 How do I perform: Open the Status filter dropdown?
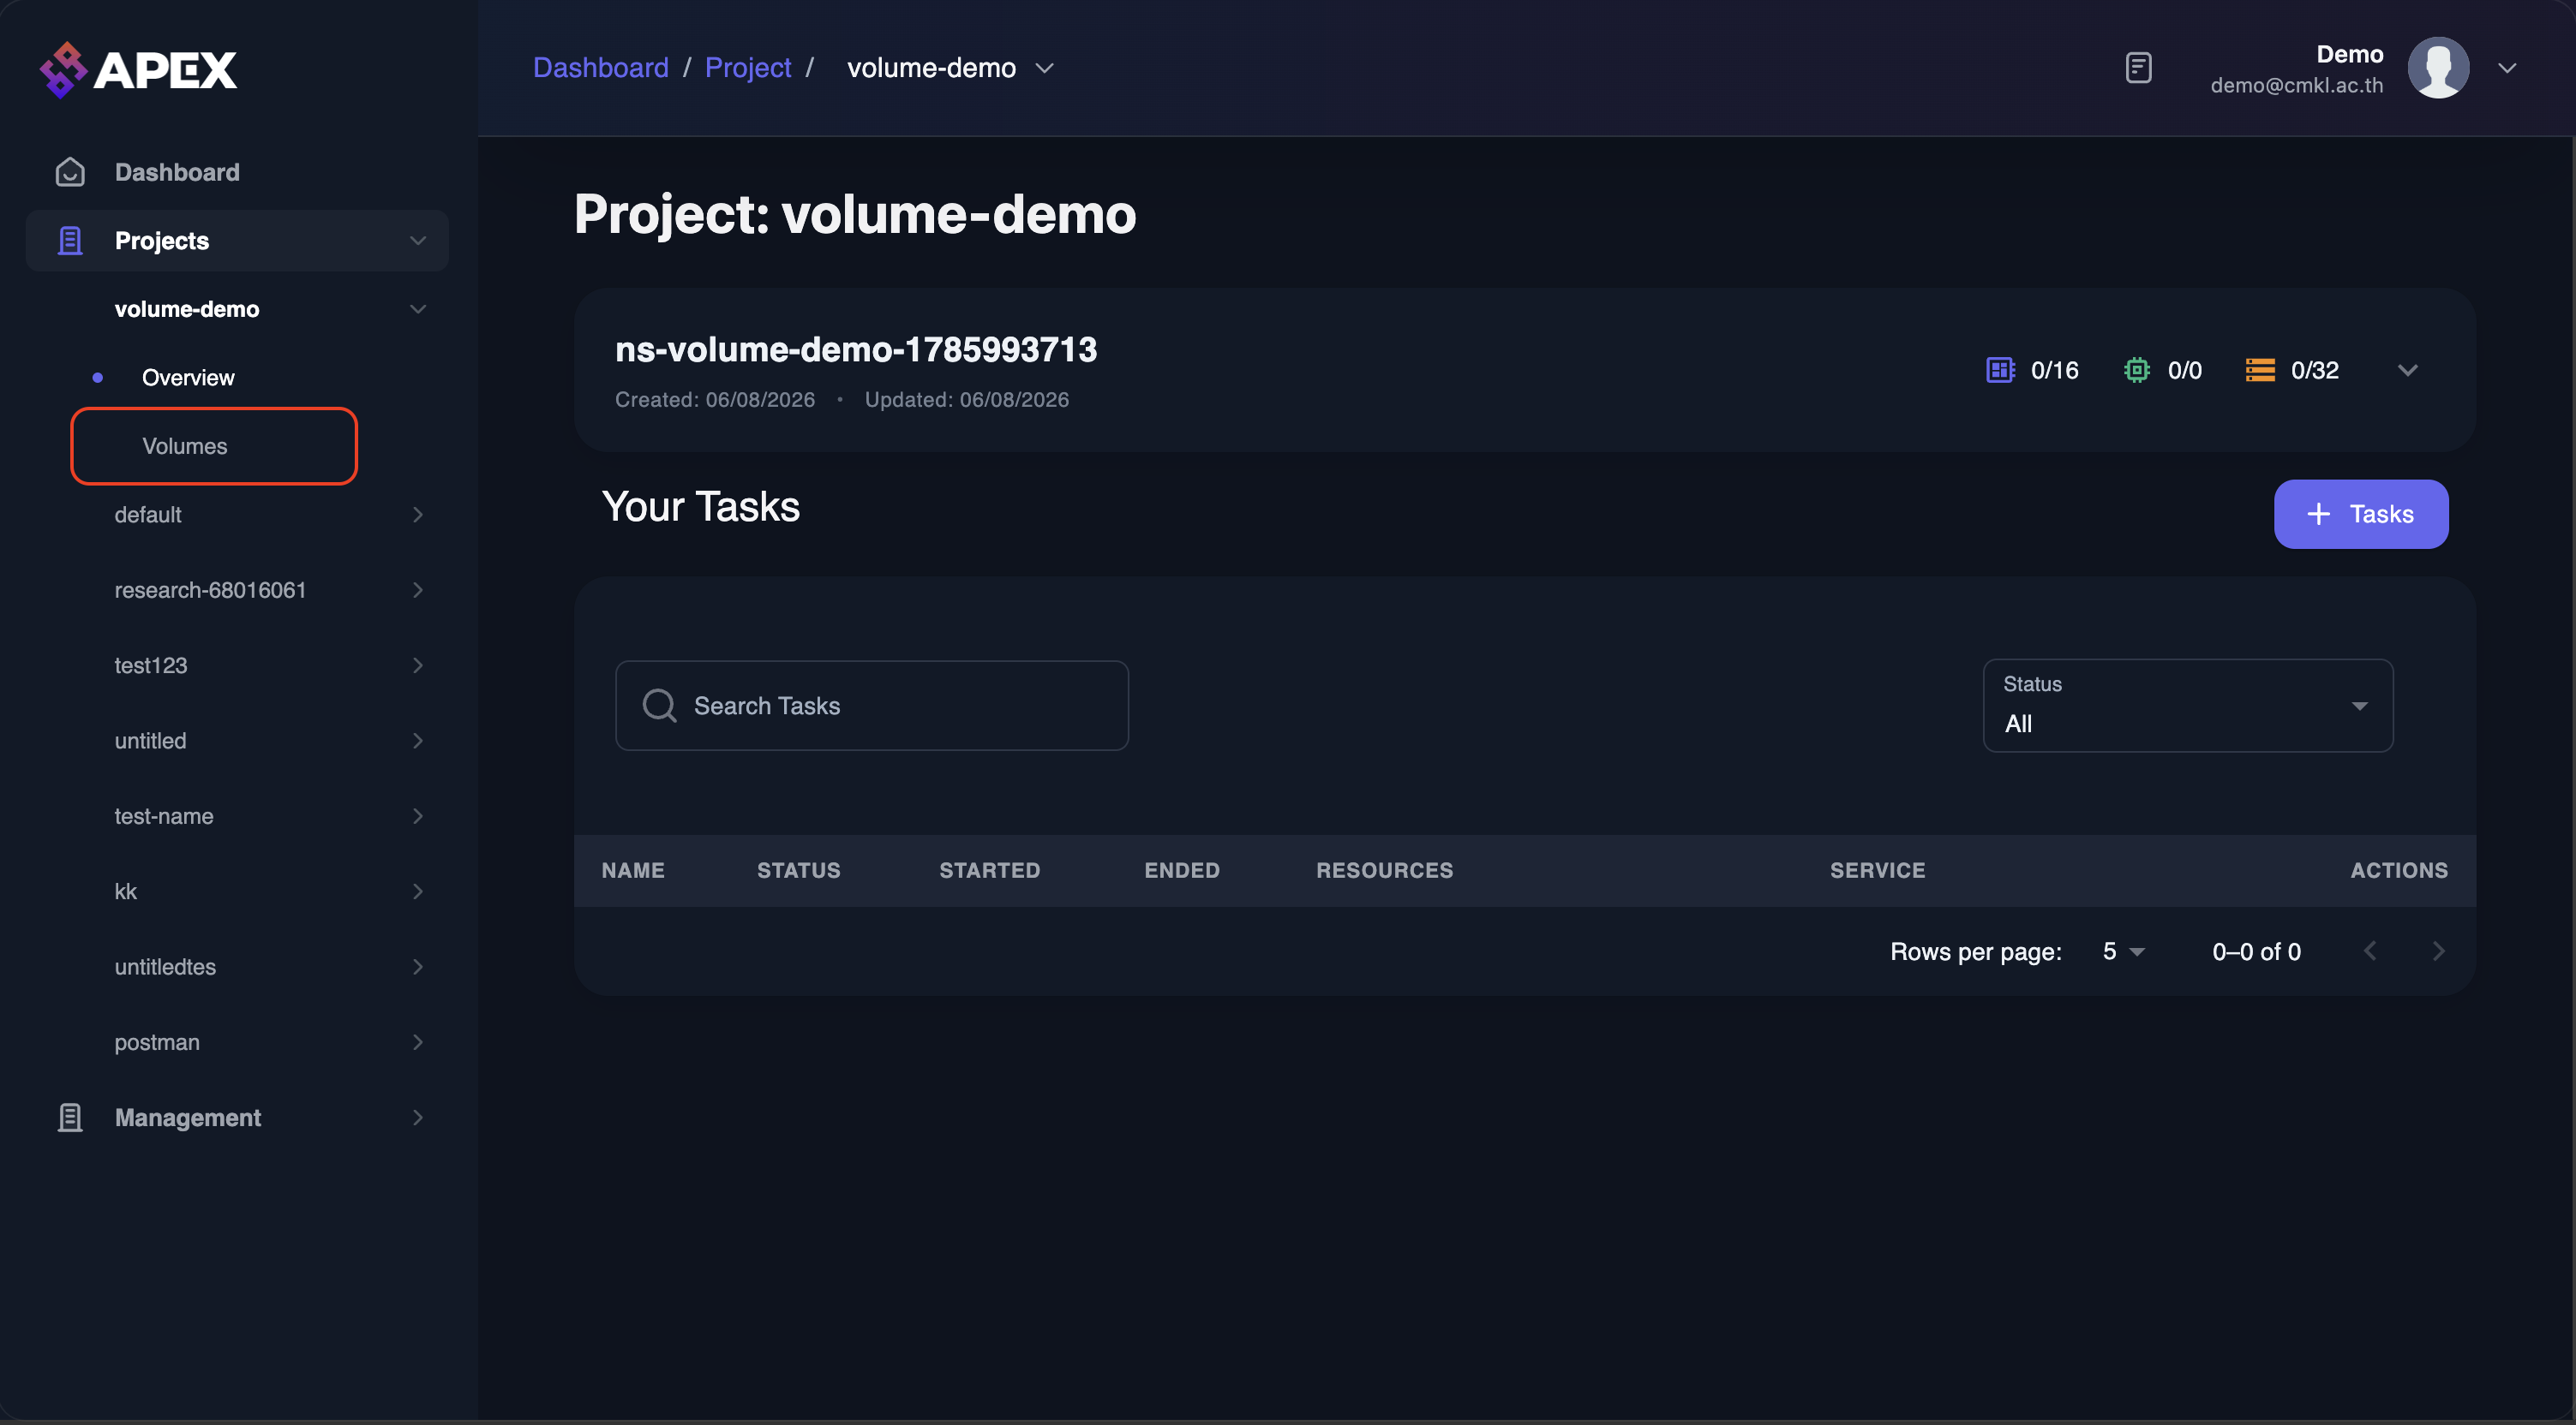2188,706
